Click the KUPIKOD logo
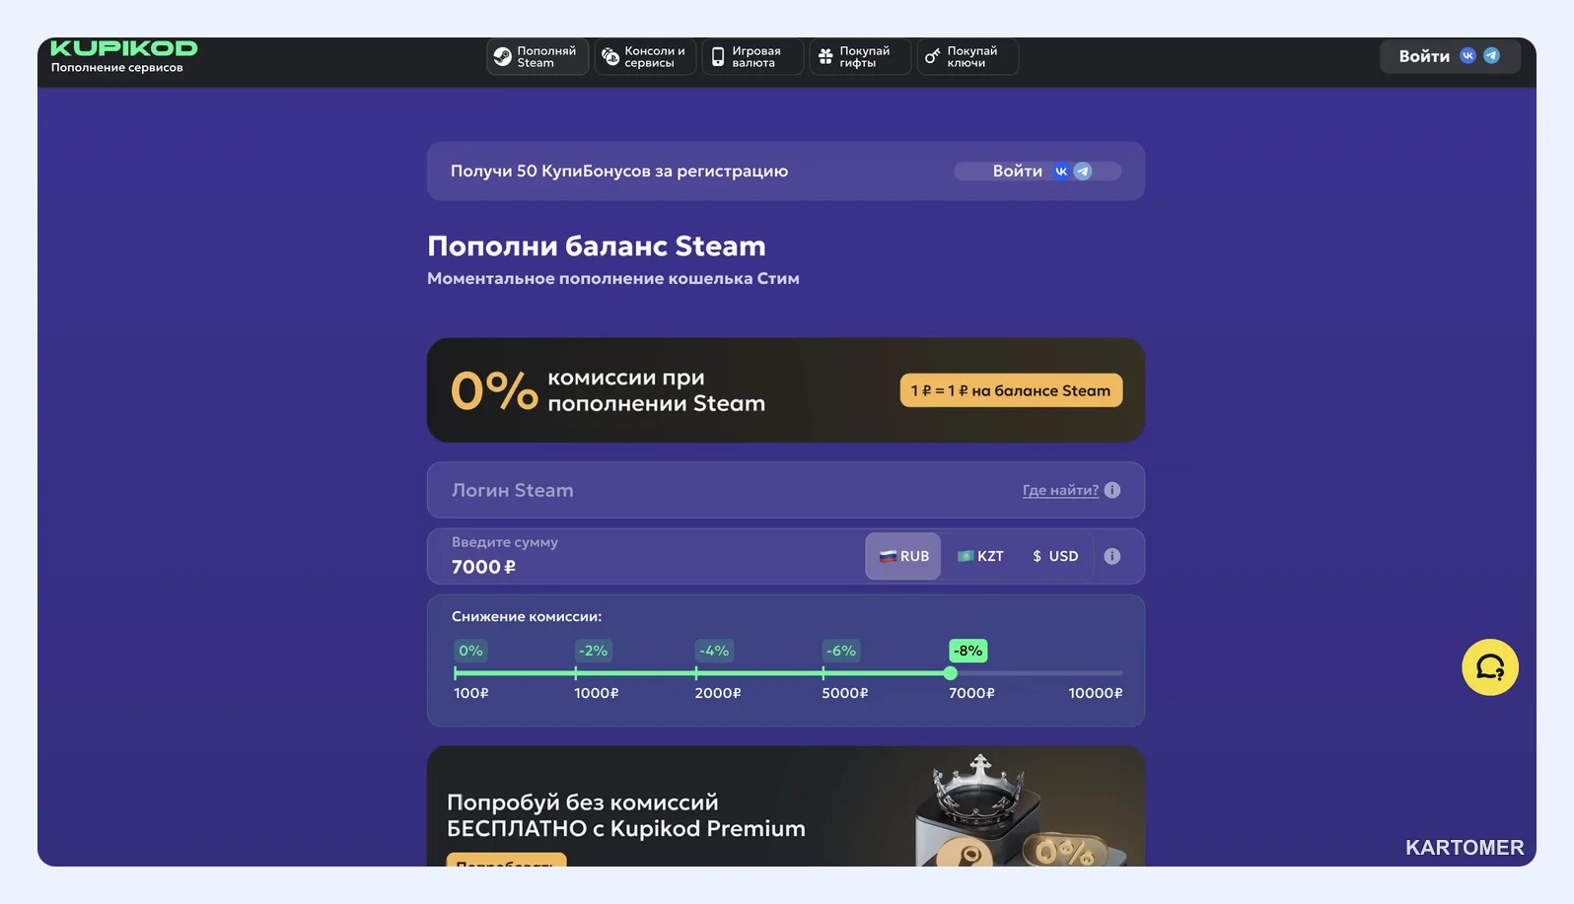The image size is (1574, 904). coord(123,48)
